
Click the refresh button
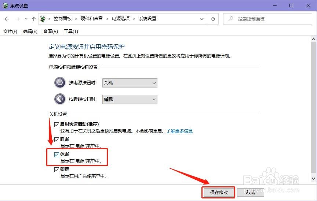[x=213, y=19]
